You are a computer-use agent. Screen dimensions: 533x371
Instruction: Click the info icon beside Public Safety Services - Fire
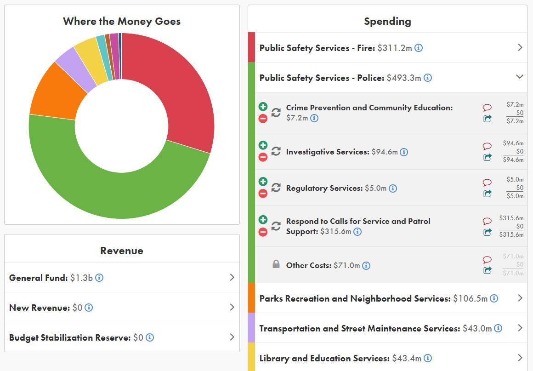(419, 48)
